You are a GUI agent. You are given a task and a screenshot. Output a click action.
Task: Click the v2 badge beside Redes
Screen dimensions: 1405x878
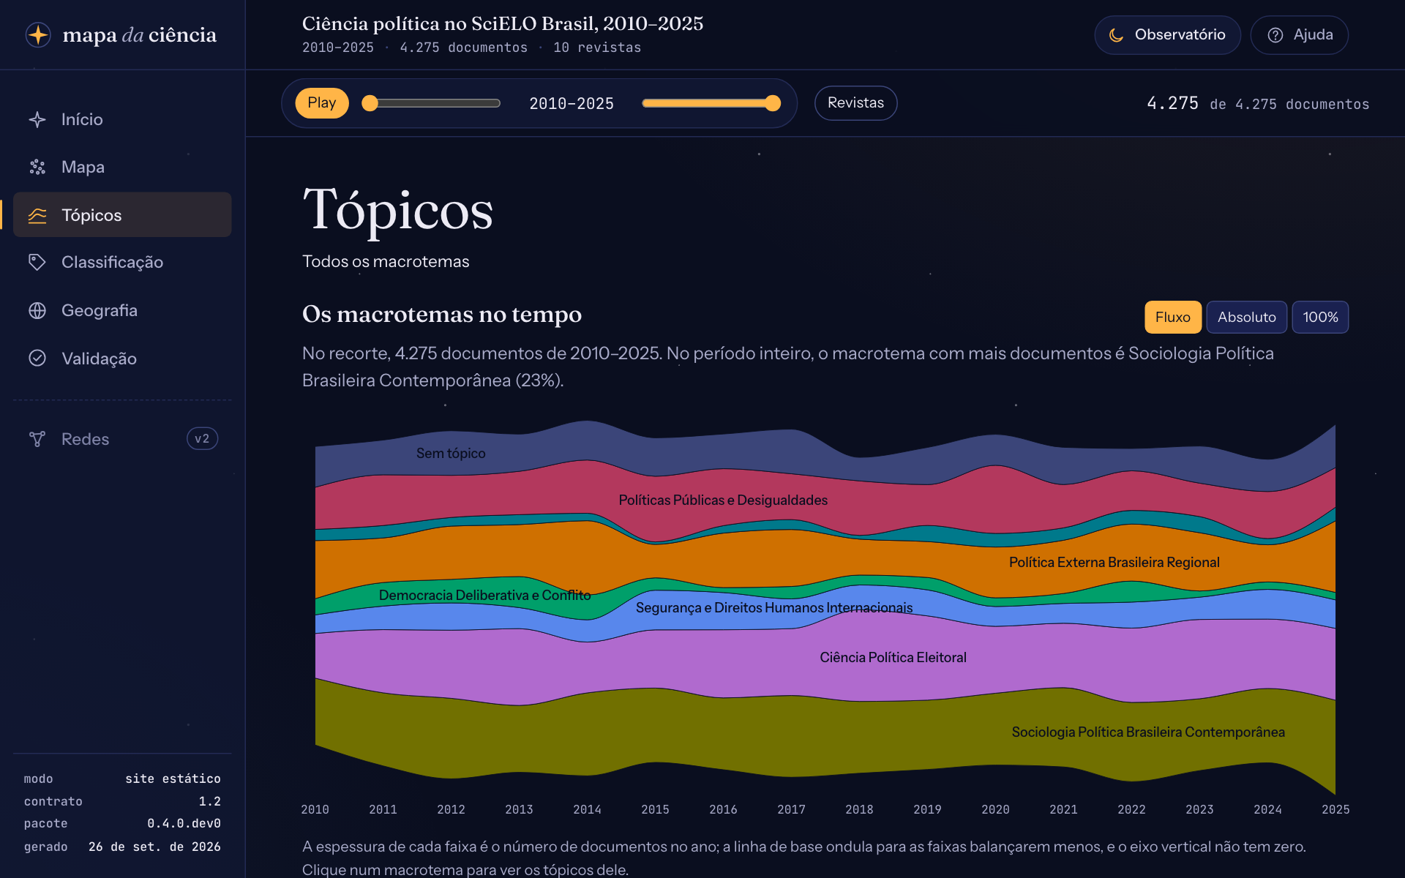coord(202,439)
